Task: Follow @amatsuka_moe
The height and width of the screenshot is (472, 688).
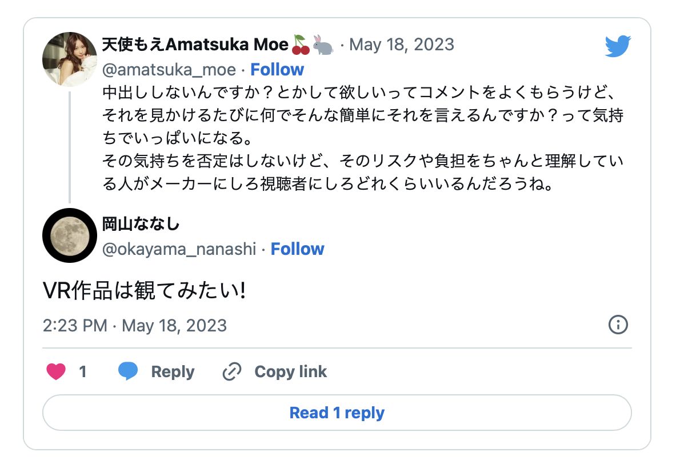Action: pos(277,70)
